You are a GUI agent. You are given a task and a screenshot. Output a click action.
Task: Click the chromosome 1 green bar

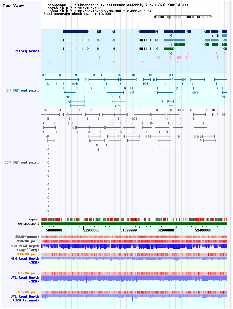[x=134, y=224]
